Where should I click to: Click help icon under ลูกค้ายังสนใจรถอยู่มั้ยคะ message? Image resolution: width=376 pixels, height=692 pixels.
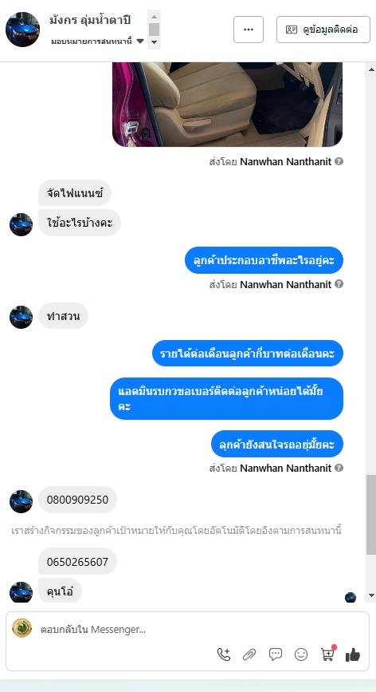339,468
